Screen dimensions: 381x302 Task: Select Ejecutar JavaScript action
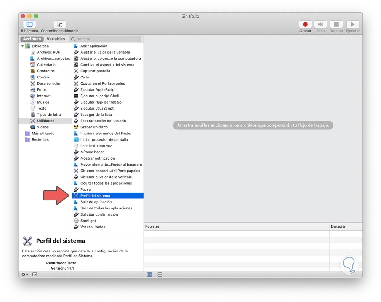pyautogui.click(x=108, y=109)
